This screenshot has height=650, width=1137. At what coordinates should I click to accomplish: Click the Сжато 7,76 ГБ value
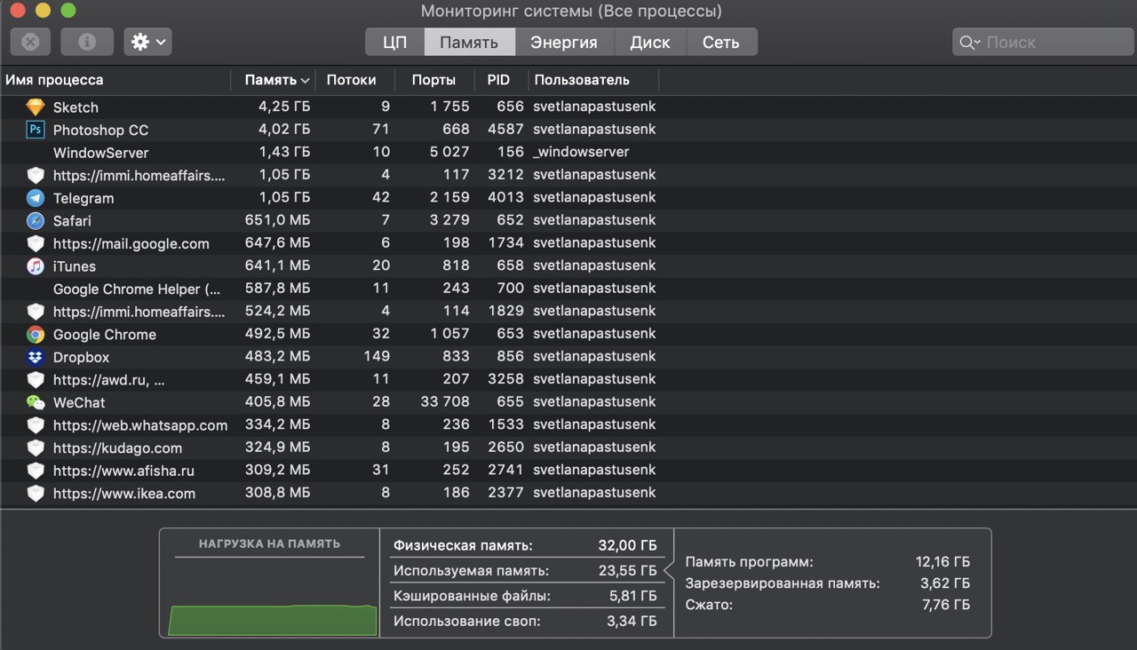point(948,605)
